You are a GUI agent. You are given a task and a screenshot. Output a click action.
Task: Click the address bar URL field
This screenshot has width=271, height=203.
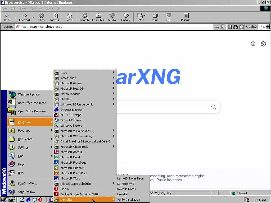click(x=114, y=27)
